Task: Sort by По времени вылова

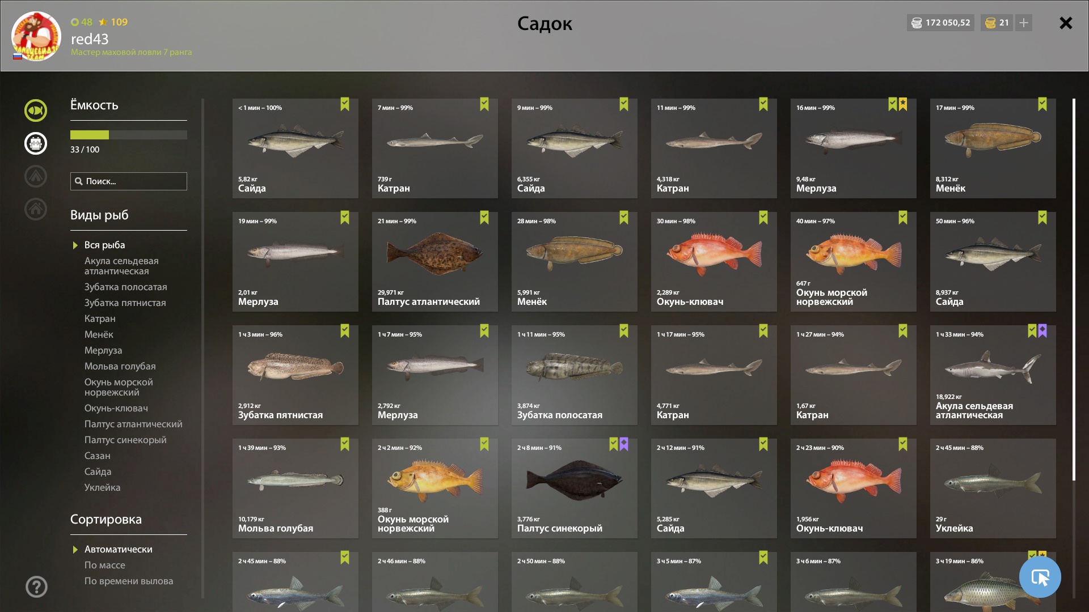Action: coord(129,581)
